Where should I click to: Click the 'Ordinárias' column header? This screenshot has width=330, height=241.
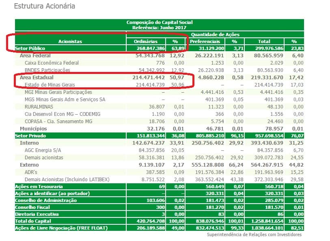click(x=150, y=41)
